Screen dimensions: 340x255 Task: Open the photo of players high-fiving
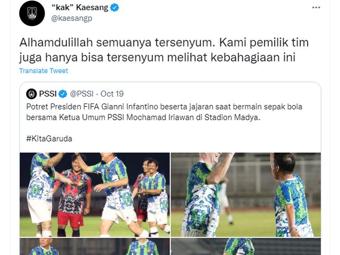point(95,195)
